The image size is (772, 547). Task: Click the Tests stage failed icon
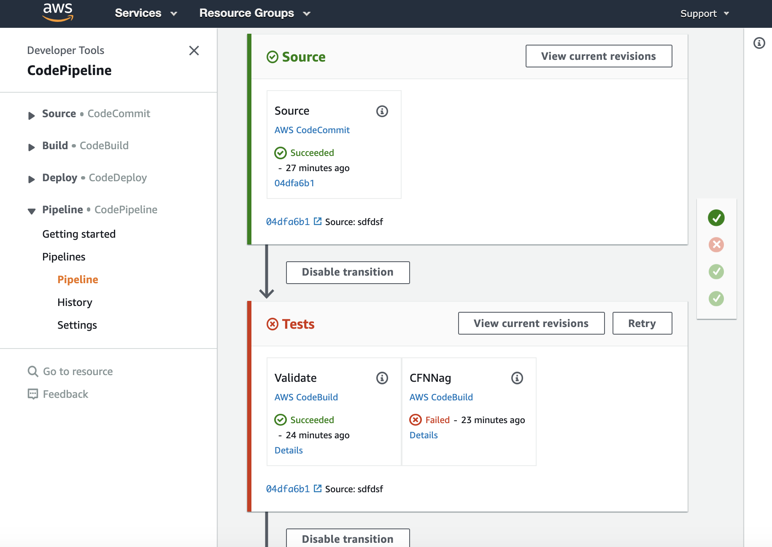273,324
